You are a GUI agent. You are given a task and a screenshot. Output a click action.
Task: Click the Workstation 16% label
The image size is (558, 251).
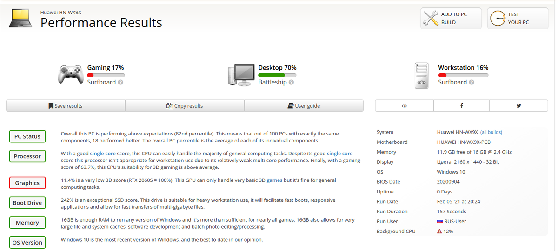coord(463,68)
